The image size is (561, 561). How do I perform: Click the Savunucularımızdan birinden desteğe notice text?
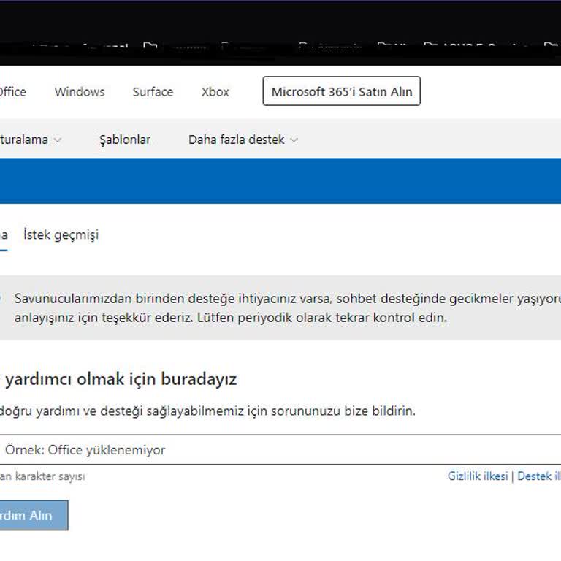coord(287,308)
